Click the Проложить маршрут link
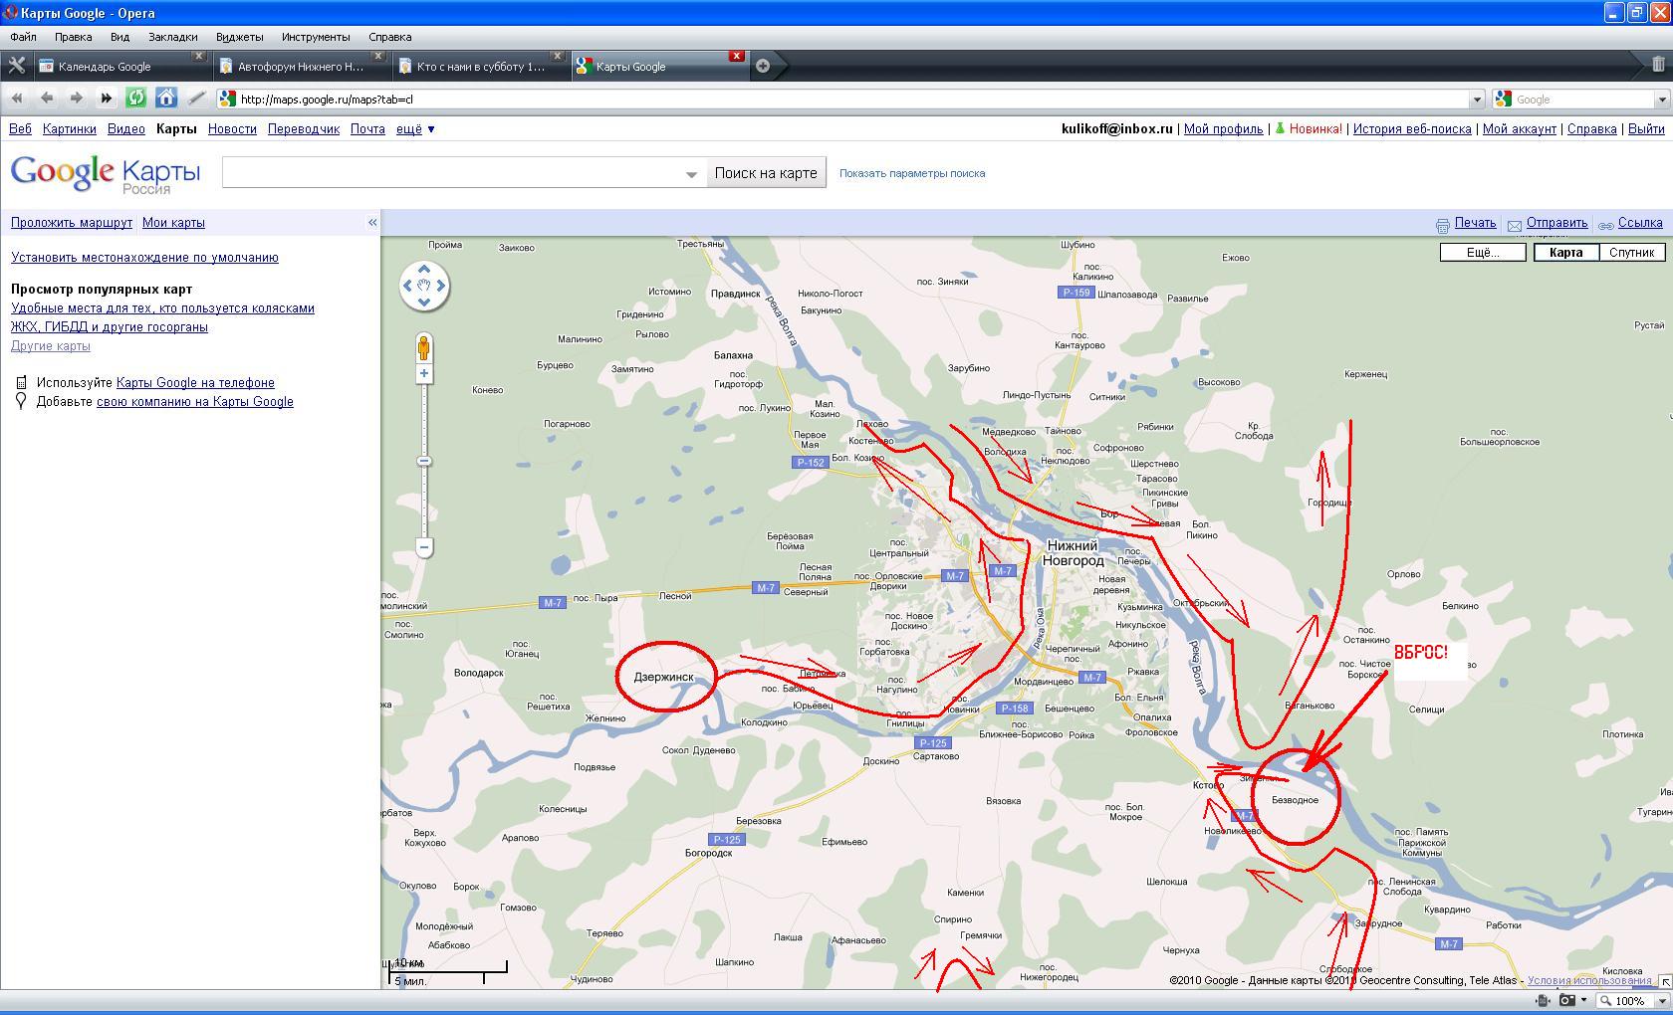Screen dimensions: 1673x1015 click(72, 223)
